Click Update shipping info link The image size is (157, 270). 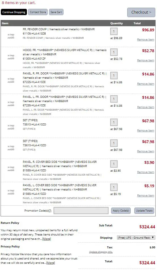point(101,252)
